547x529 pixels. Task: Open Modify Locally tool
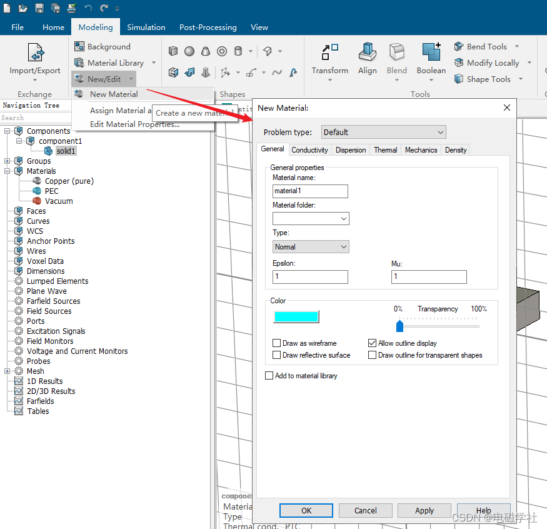click(493, 63)
